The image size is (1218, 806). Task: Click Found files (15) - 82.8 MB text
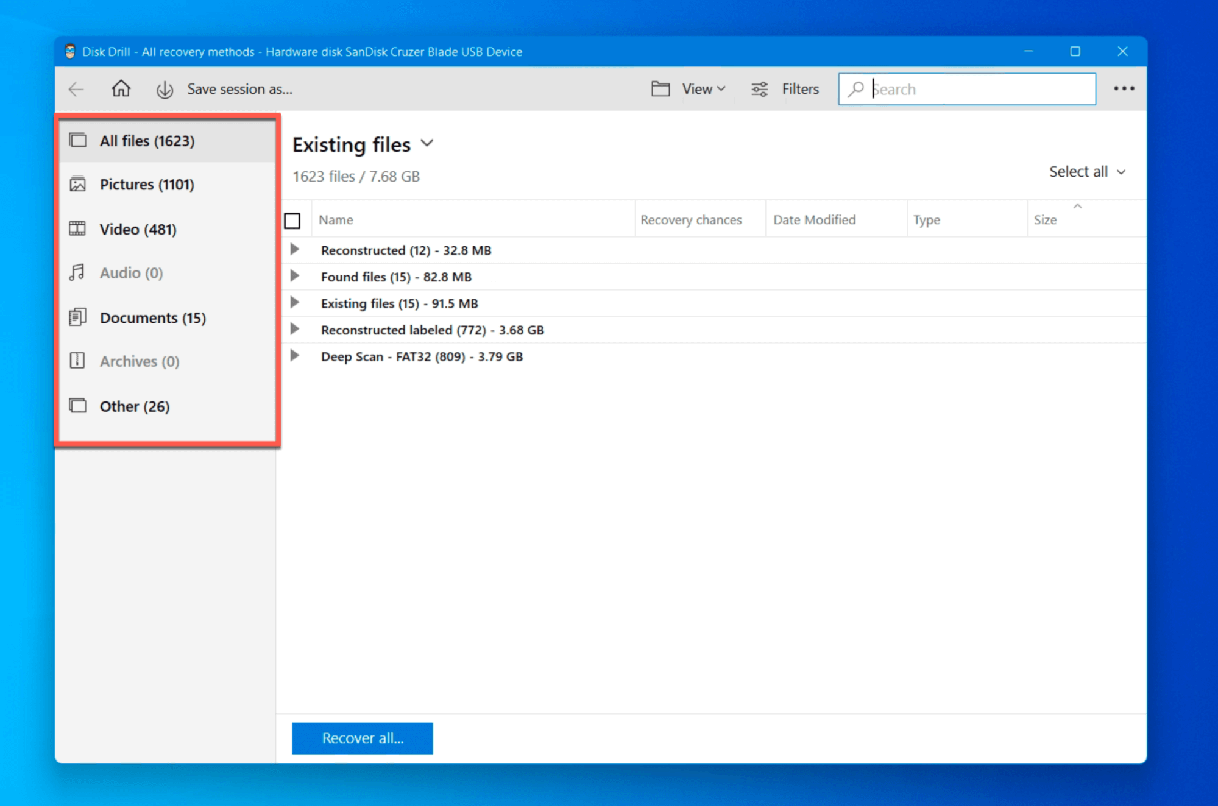tap(396, 277)
